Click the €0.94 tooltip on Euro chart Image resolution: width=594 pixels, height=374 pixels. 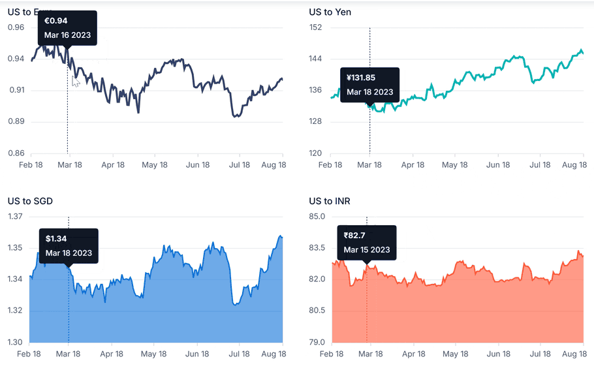coord(67,28)
